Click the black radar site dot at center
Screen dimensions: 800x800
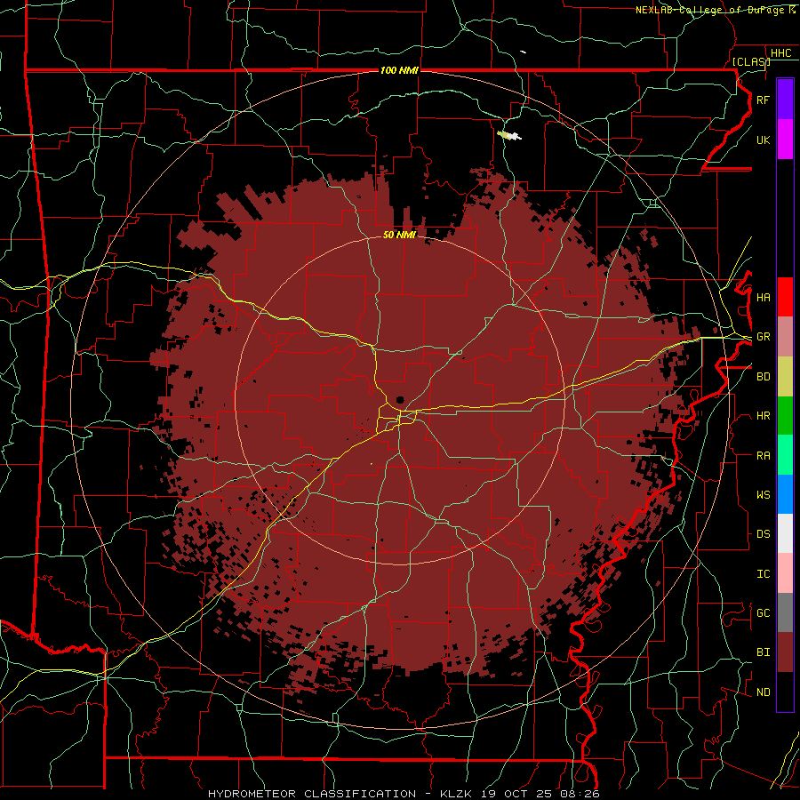400,400
